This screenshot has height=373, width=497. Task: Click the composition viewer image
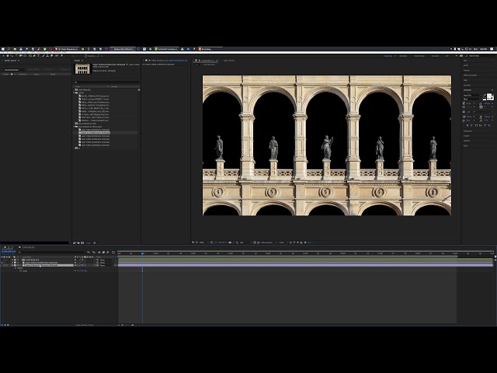tap(327, 145)
